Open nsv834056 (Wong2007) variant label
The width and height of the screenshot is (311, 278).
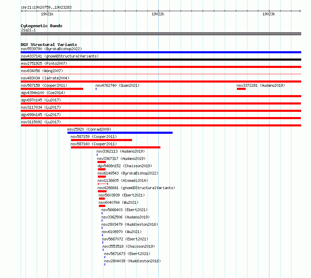coord(42,71)
